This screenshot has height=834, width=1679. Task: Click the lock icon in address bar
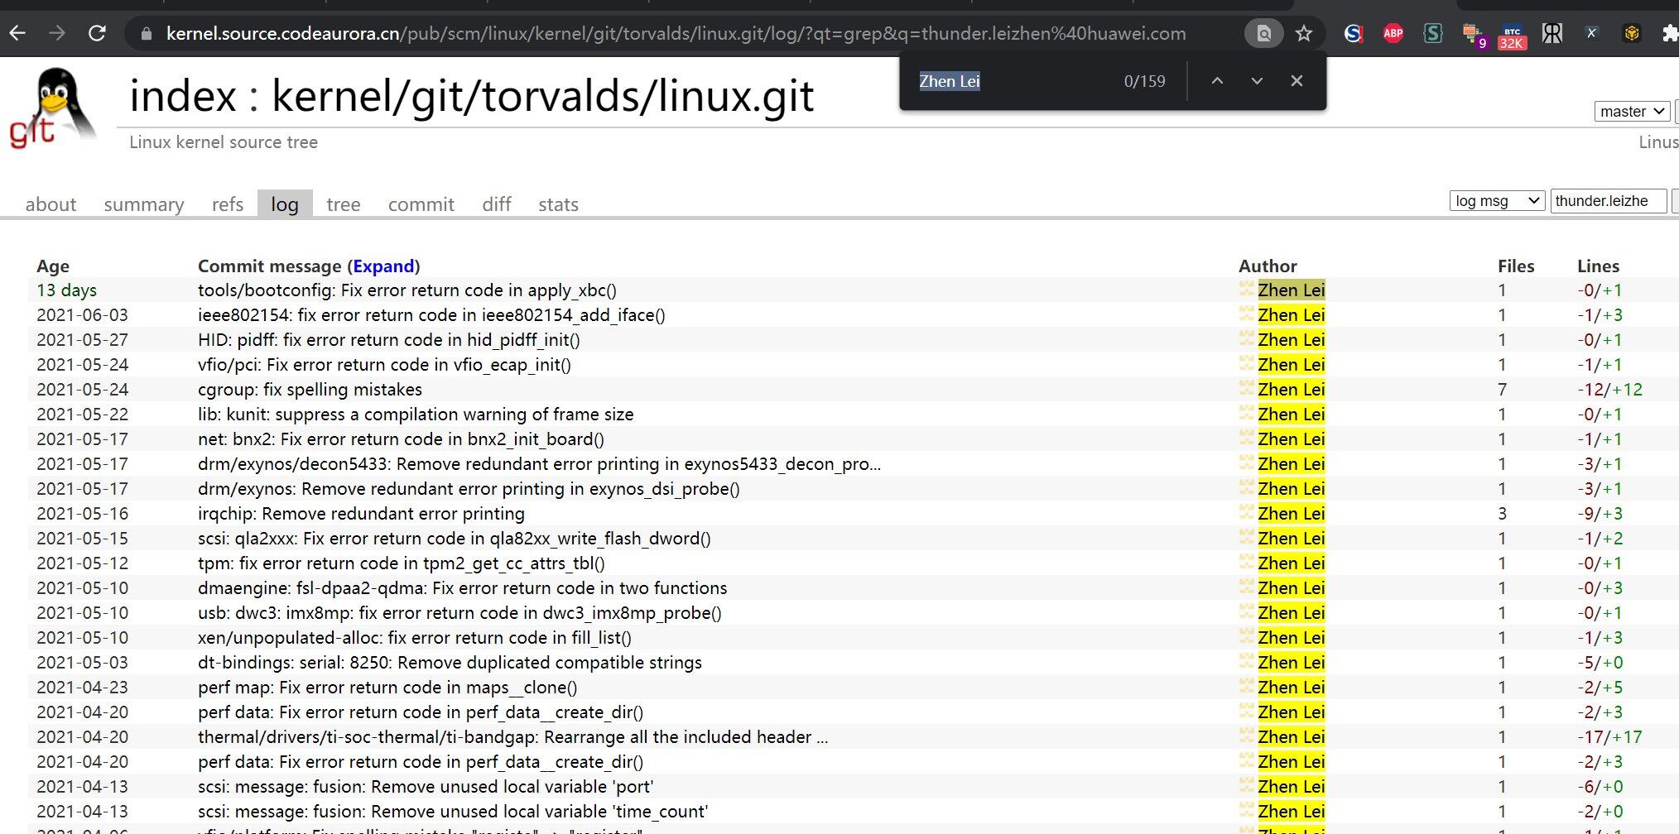147,34
